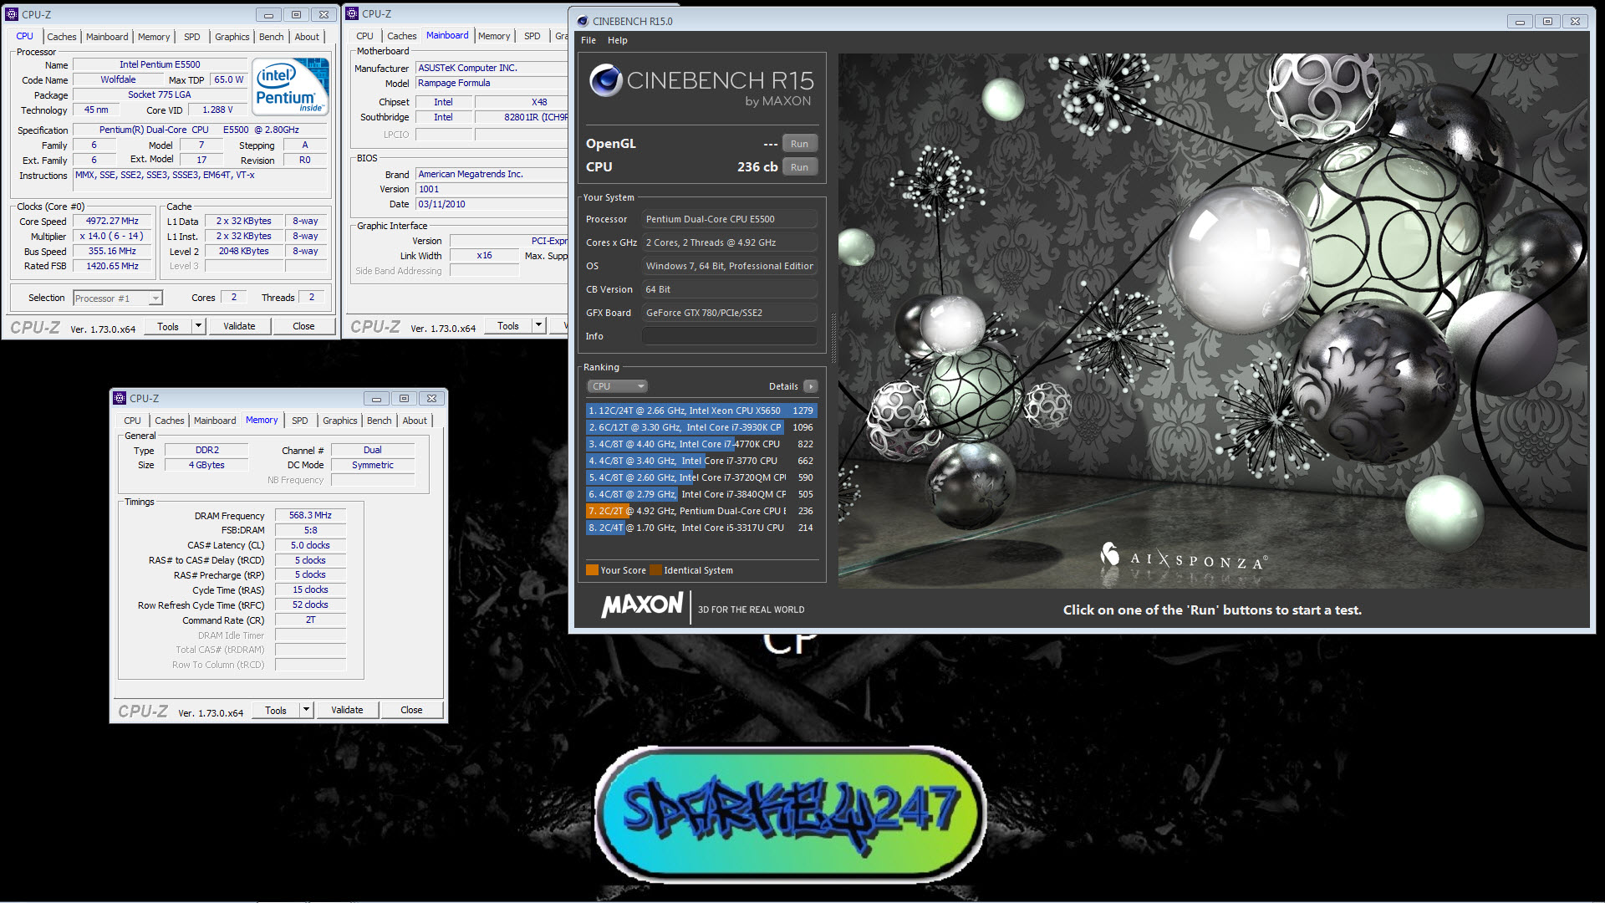Click the MAXON logo
Screen dimensions: 1605x903
pos(642,605)
